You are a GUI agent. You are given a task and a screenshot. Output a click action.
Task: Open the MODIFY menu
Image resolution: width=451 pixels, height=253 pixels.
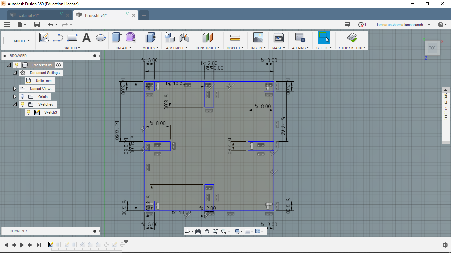[x=151, y=48]
